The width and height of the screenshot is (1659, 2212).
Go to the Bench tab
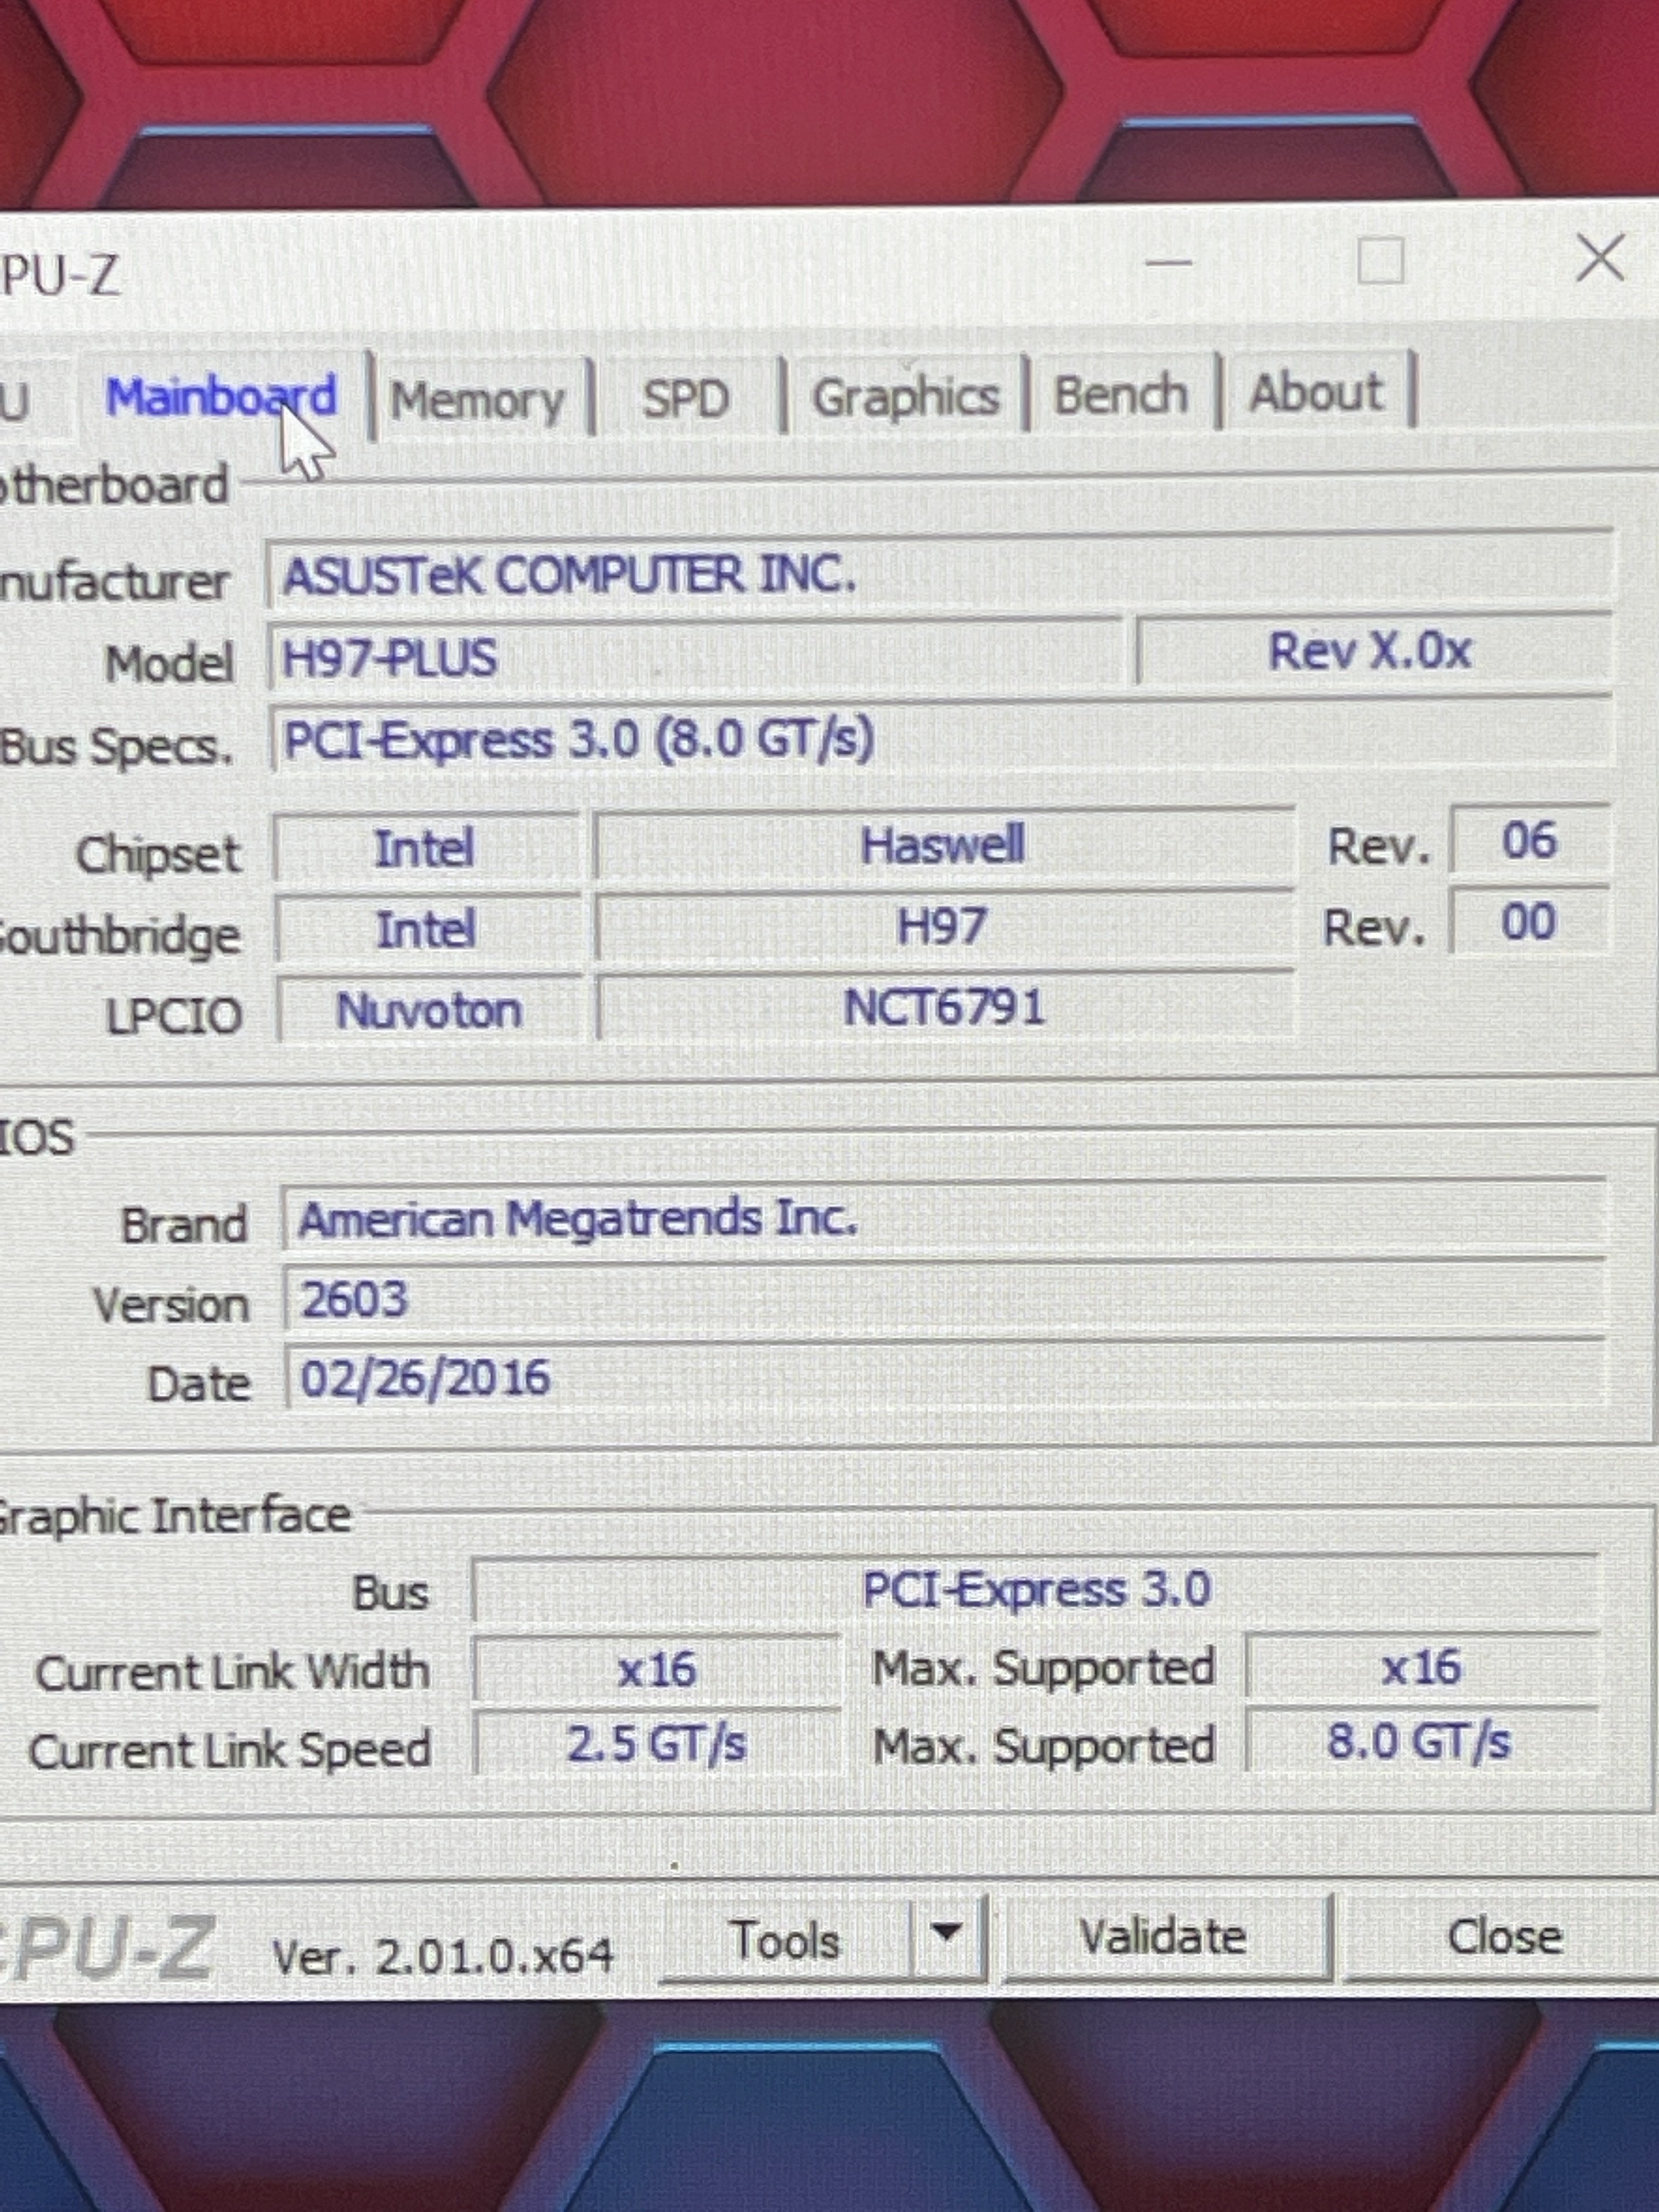(1120, 394)
